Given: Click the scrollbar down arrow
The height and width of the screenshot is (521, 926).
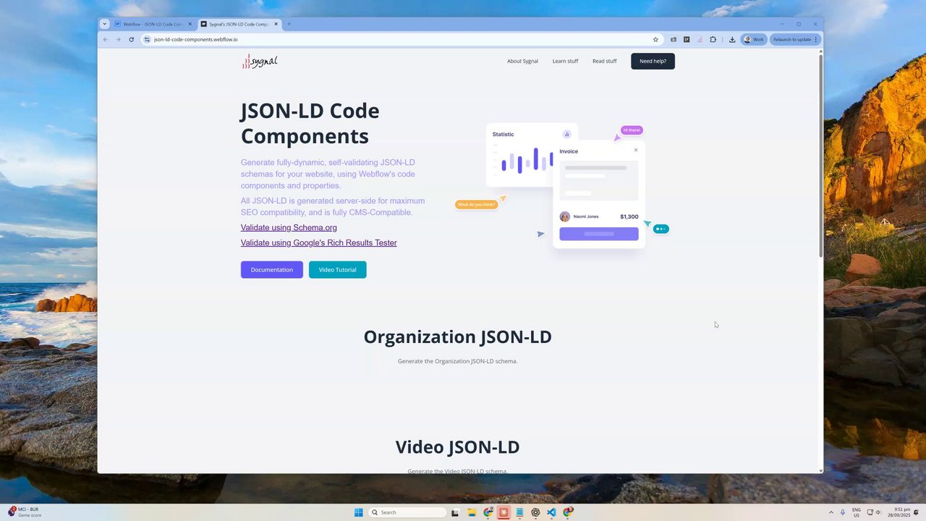Looking at the screenshot, I should point(820,470).
